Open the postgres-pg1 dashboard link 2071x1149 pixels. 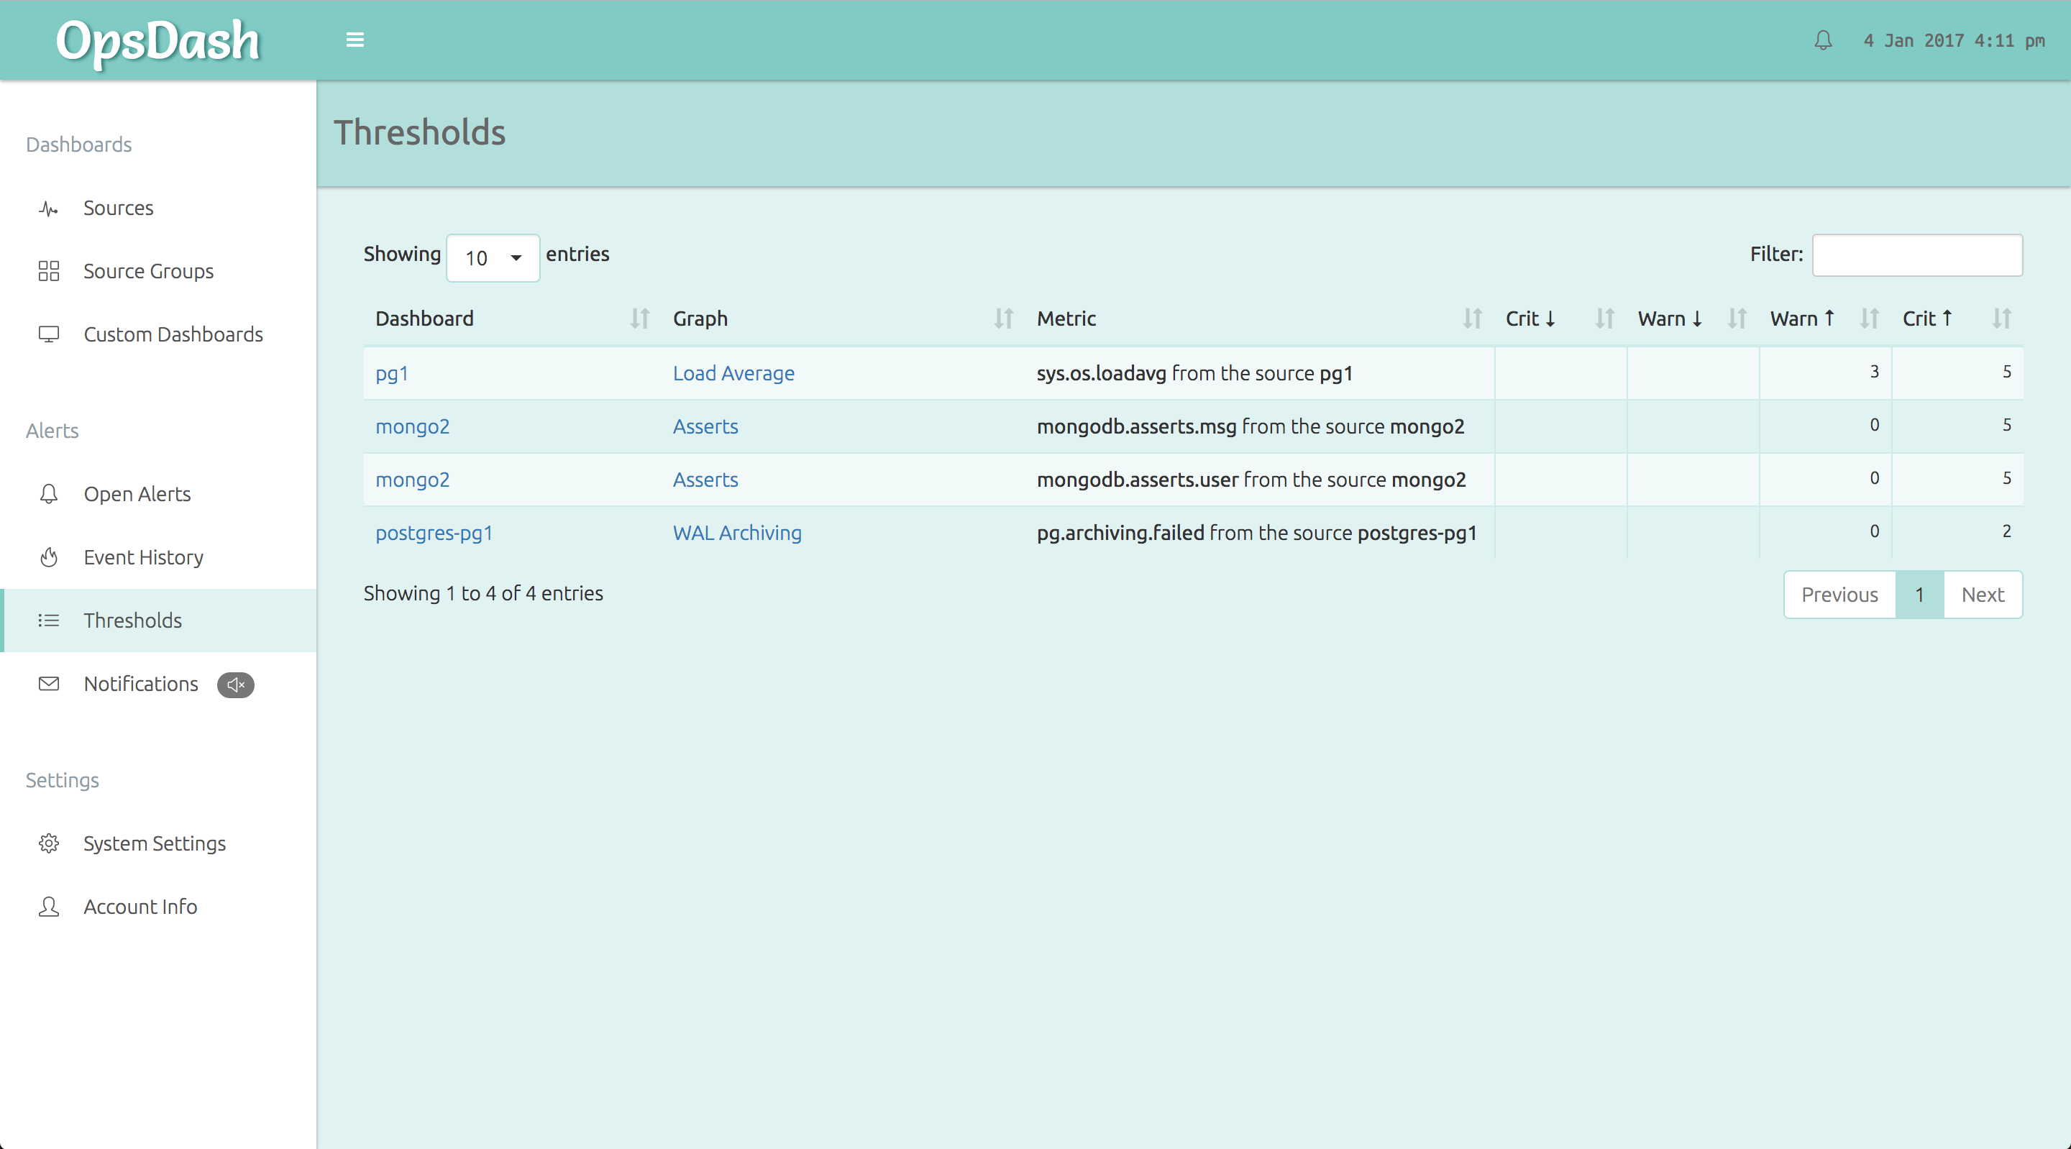(x=434, y=532)
